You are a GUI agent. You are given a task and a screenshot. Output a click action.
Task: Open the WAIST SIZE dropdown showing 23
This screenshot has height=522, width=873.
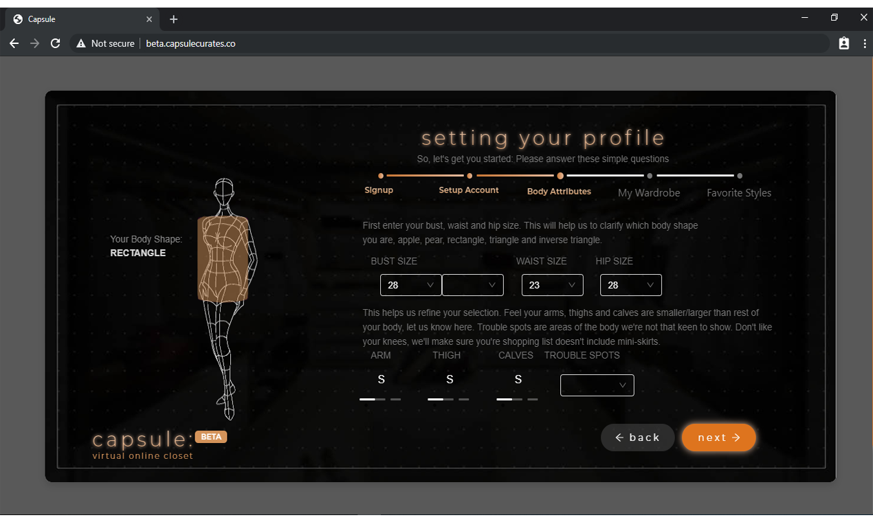(x=552, y=284)
